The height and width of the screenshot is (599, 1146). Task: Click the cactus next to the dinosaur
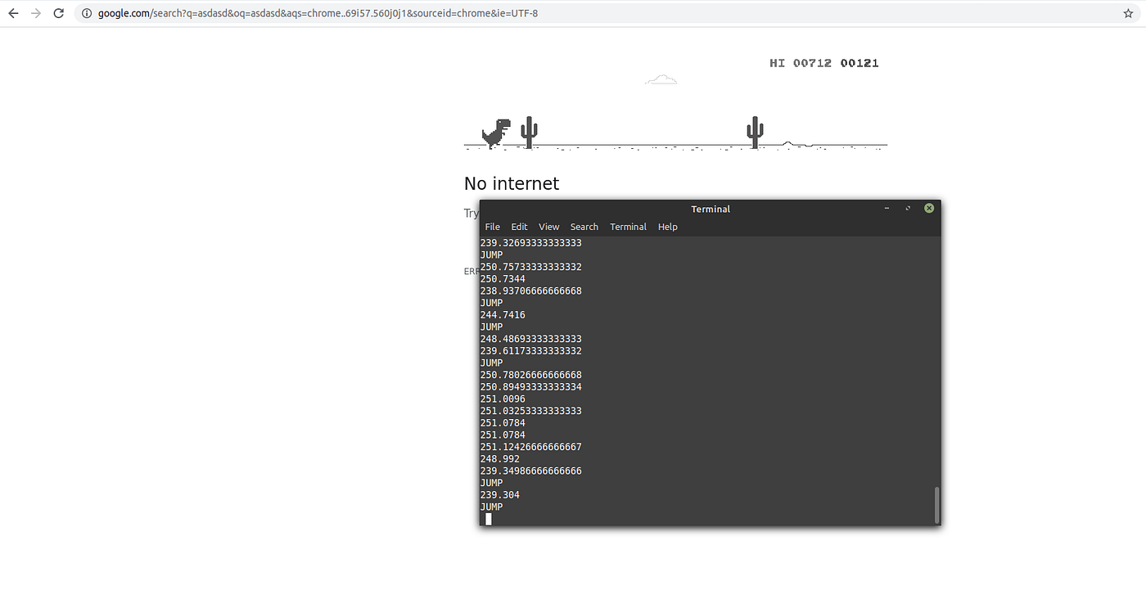[530, 132]
